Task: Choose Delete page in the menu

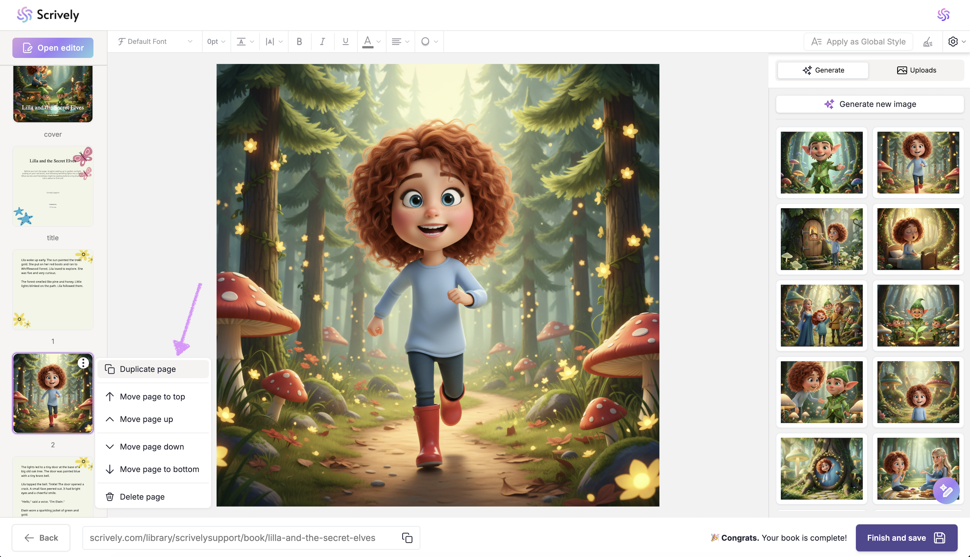Action: (x=142, y=496)
